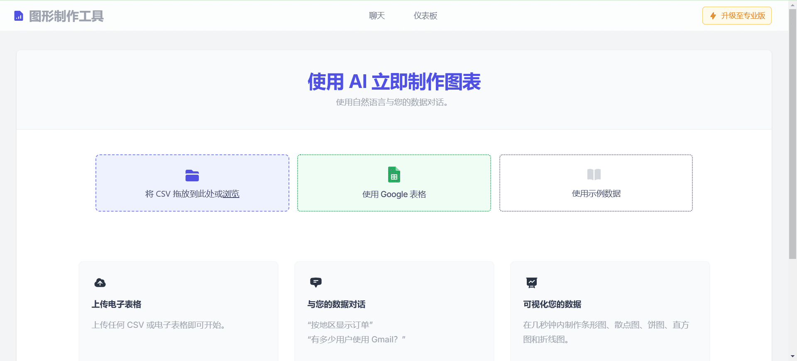Screen dimensions: 797x361
Task: Click the lightning bolt upgrade icon
Action: 713,16
